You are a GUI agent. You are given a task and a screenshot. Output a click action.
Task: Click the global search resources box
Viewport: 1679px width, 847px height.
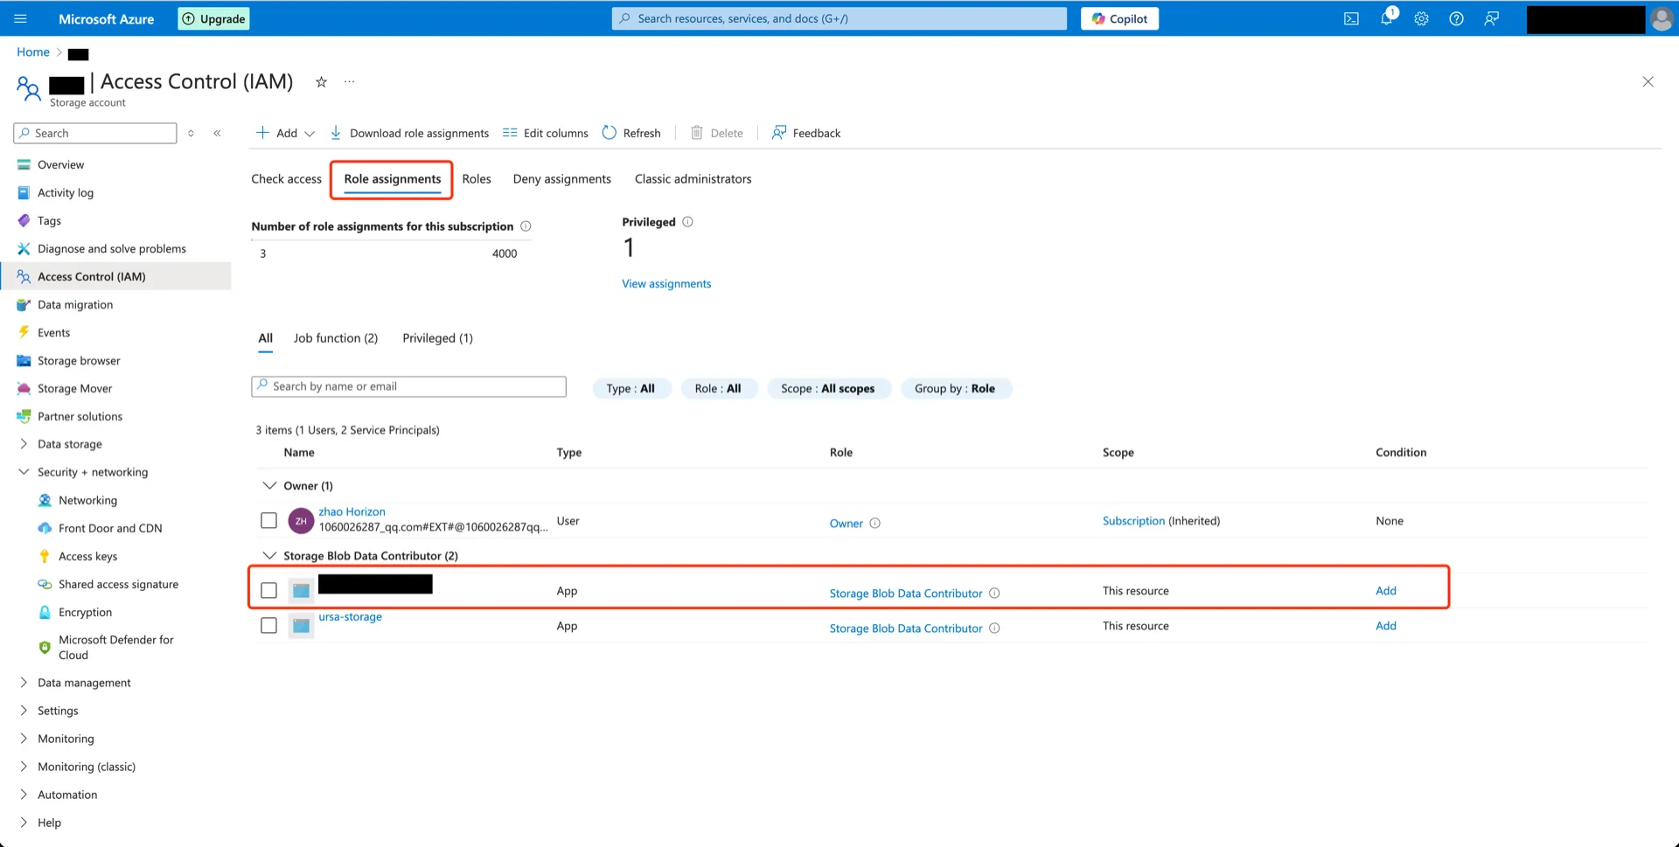click(x=839, y=18)
